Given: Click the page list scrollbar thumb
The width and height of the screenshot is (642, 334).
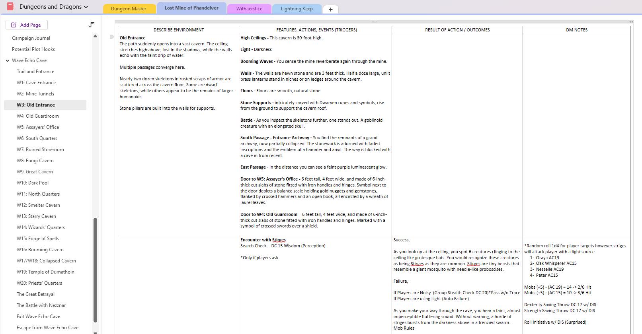Looking at the screenshot, I should coord(95,270).
